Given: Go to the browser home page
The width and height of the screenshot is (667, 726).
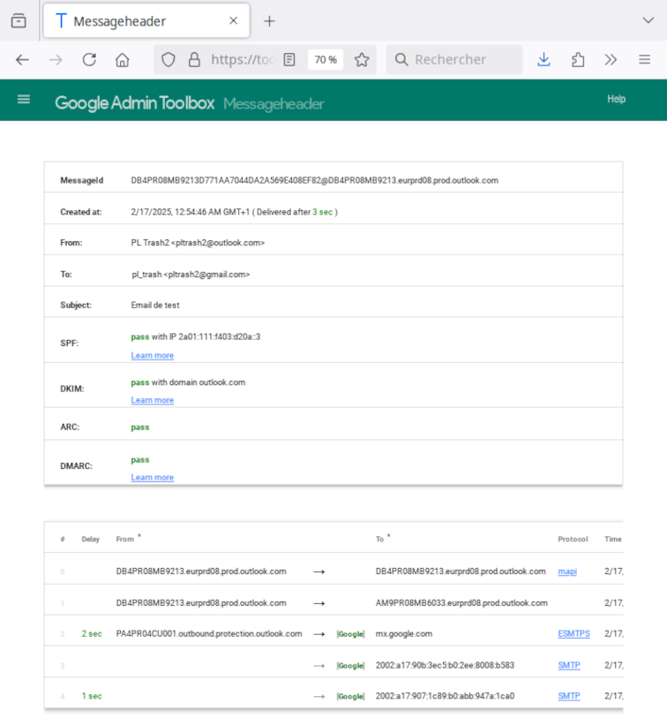Looking at the screenshot, I should tap(123, 59).
